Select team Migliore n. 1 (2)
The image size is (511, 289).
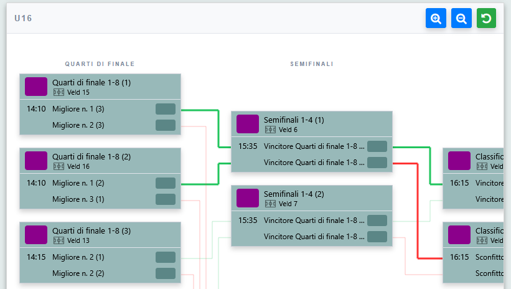[78, 183]
